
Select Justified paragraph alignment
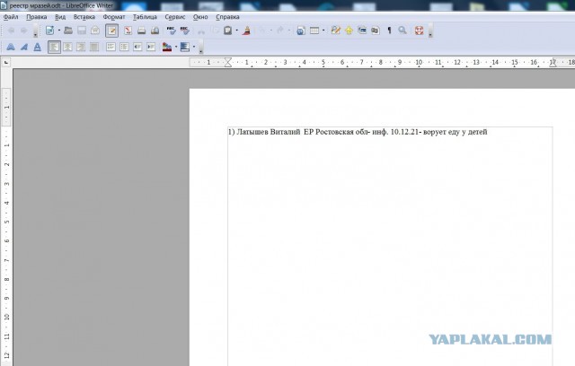94,47
